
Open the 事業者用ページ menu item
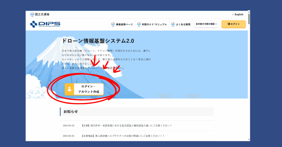coord(122,24)
